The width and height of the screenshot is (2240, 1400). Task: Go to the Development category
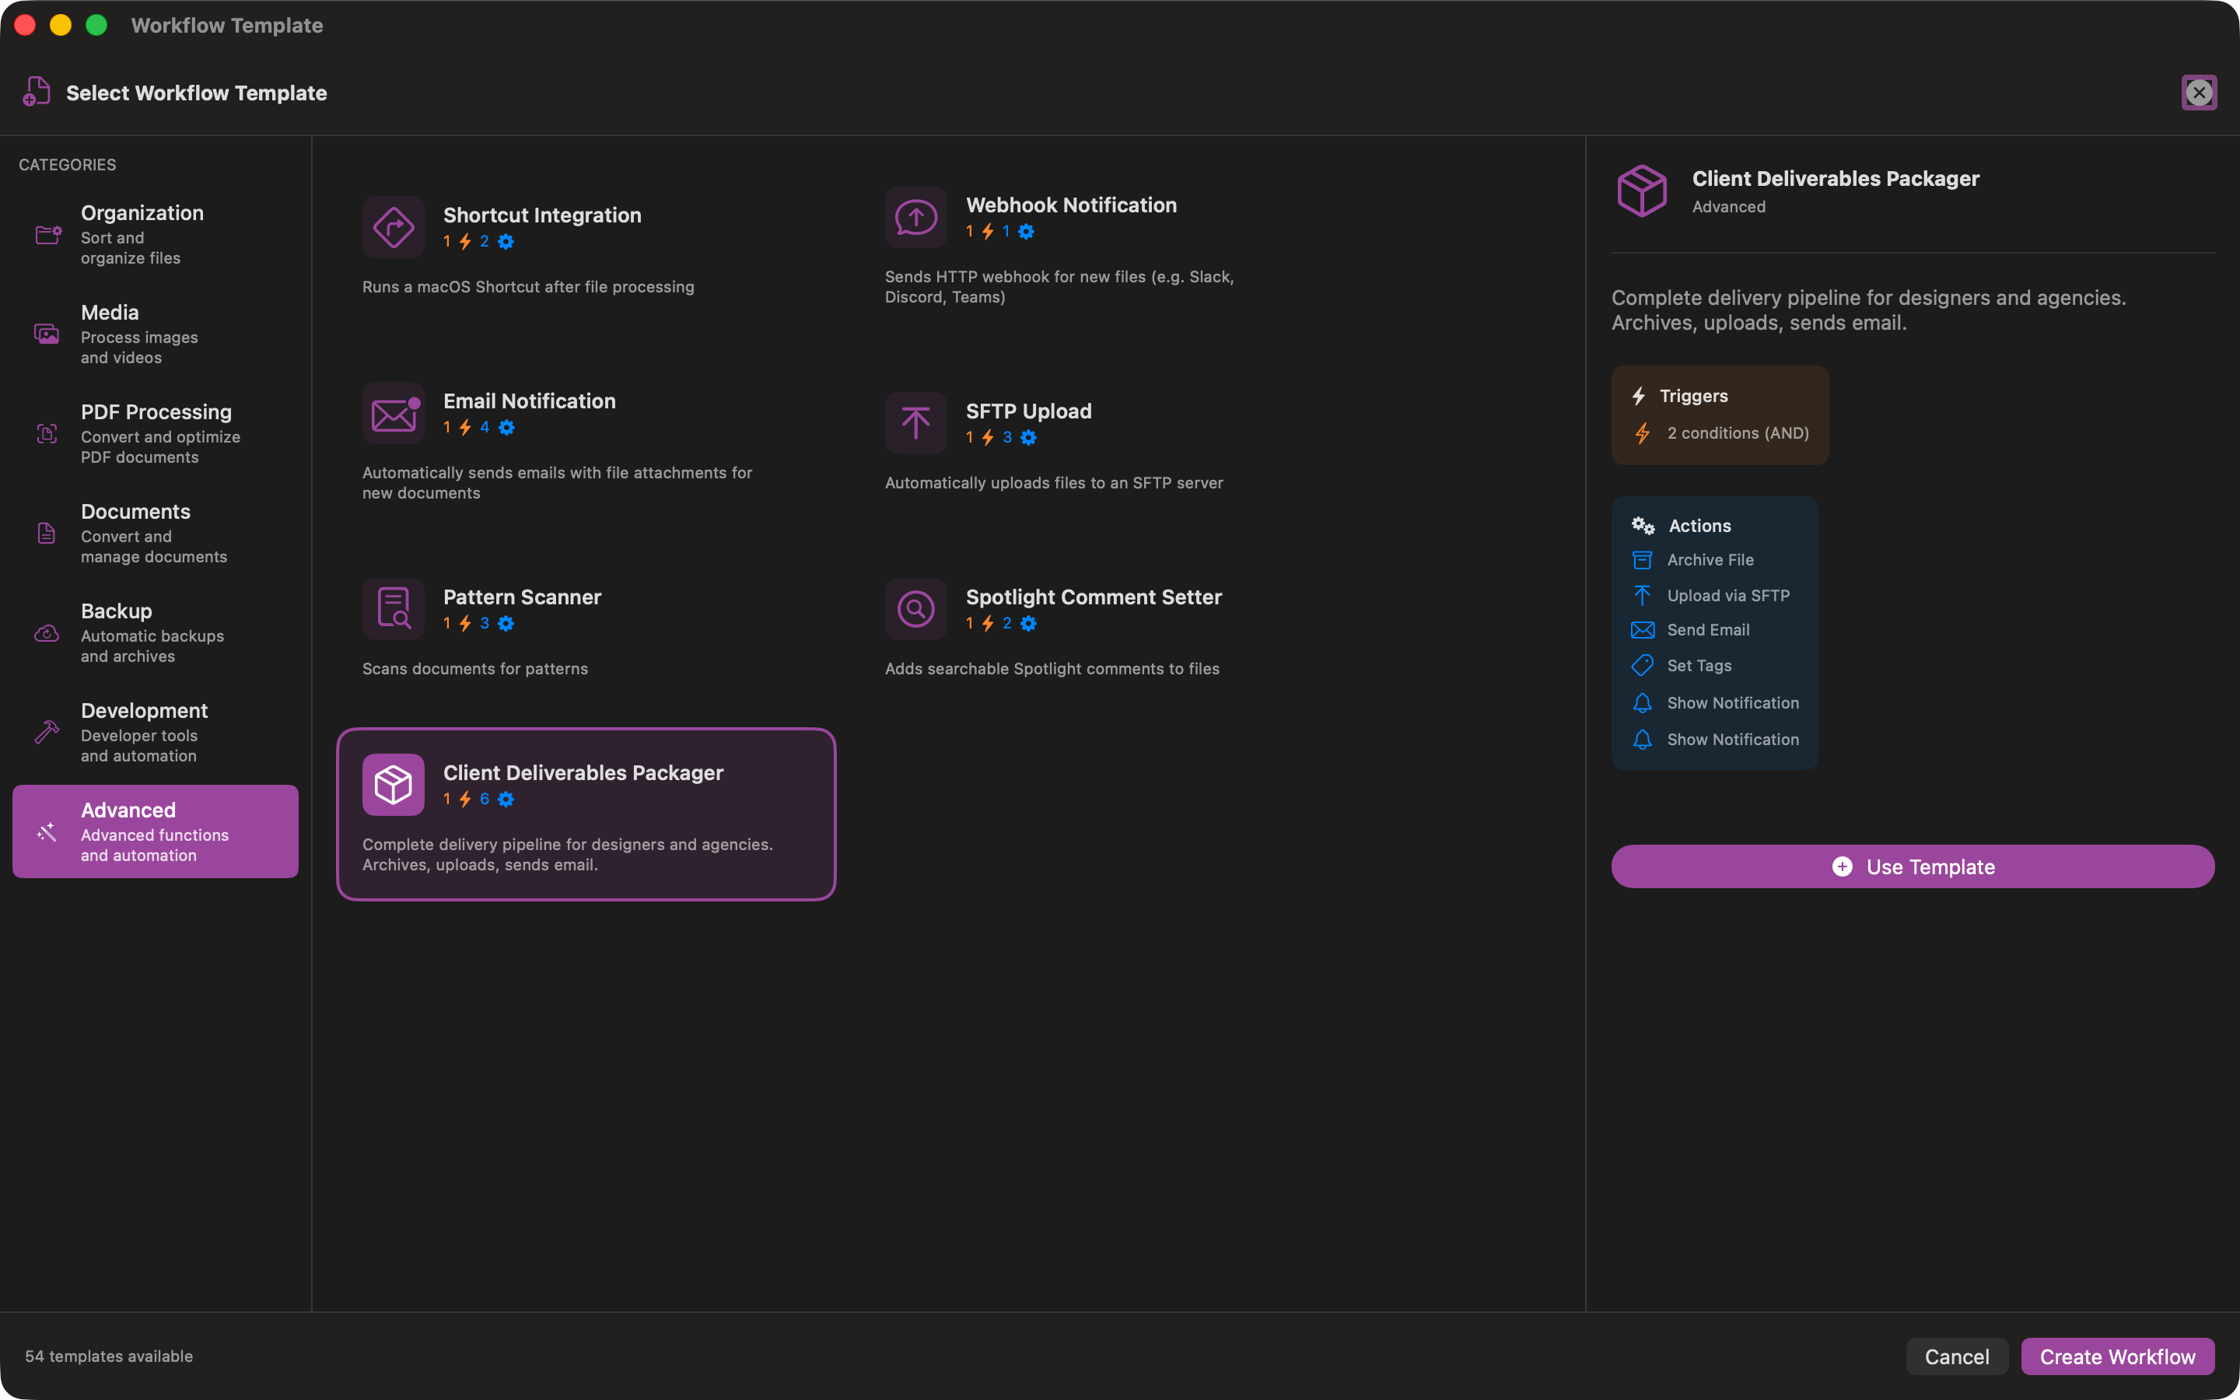point(156,733)
